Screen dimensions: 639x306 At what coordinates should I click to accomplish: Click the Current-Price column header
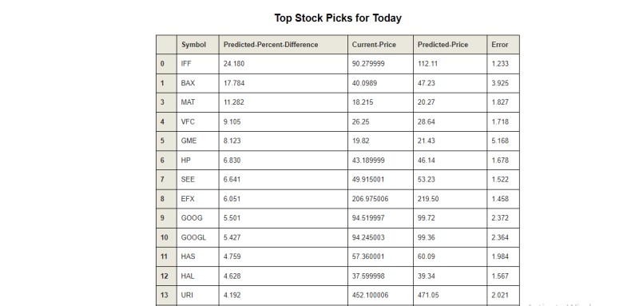point(381,45)
